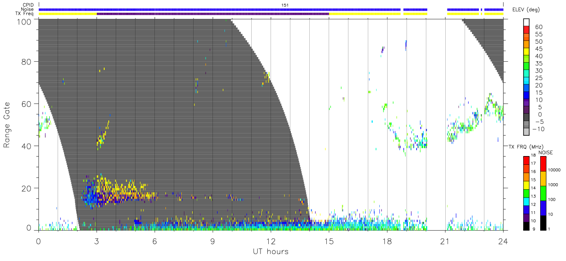
Task: Click the 'NOISE' legend title
Action: (x=546, y=152)
